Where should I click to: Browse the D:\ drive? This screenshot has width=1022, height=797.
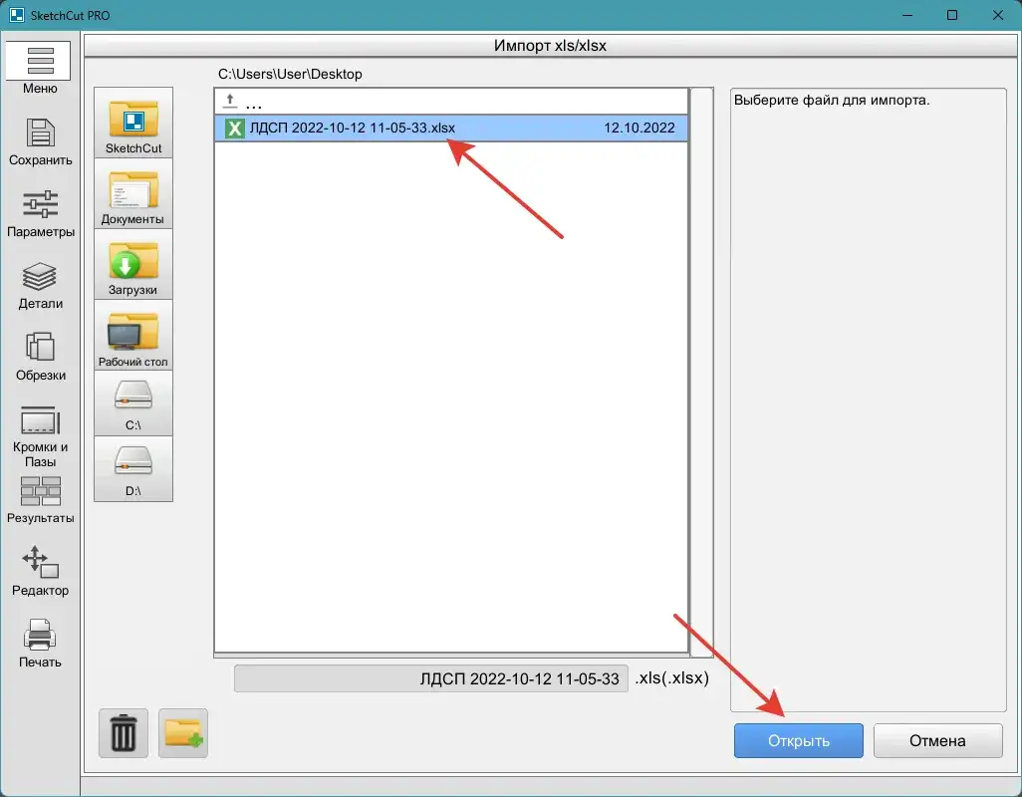133,468
